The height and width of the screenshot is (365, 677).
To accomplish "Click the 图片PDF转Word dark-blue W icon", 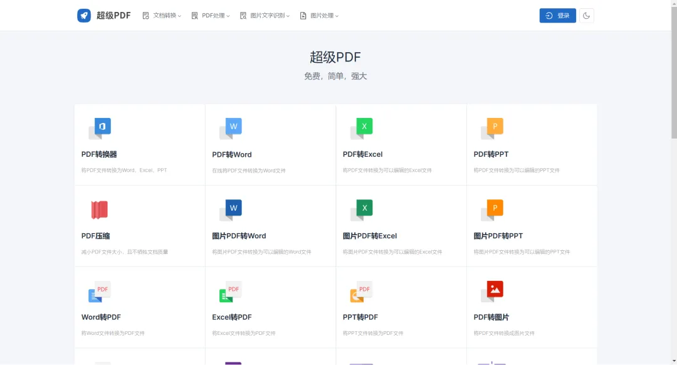I will click(231, 210).
